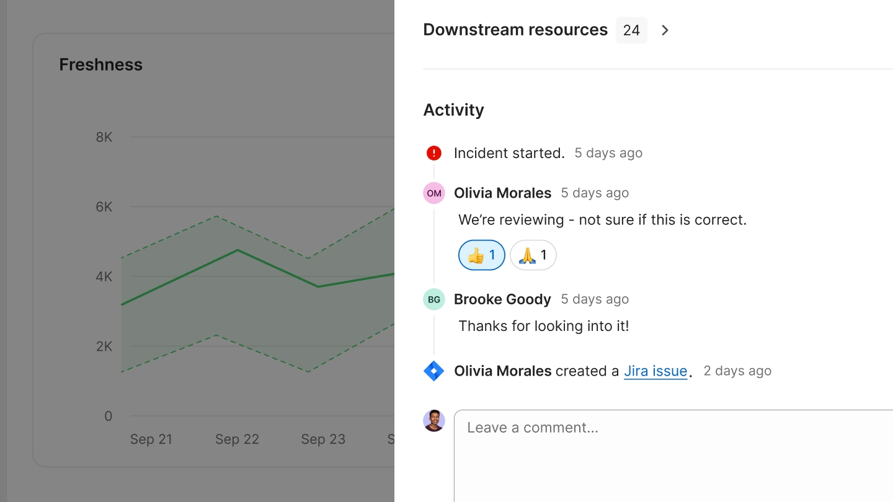The width and height of the screenshot is (893, 502).
Task: Click the Sep 22 label on the chart axis
Action: (x=237, y=439)
